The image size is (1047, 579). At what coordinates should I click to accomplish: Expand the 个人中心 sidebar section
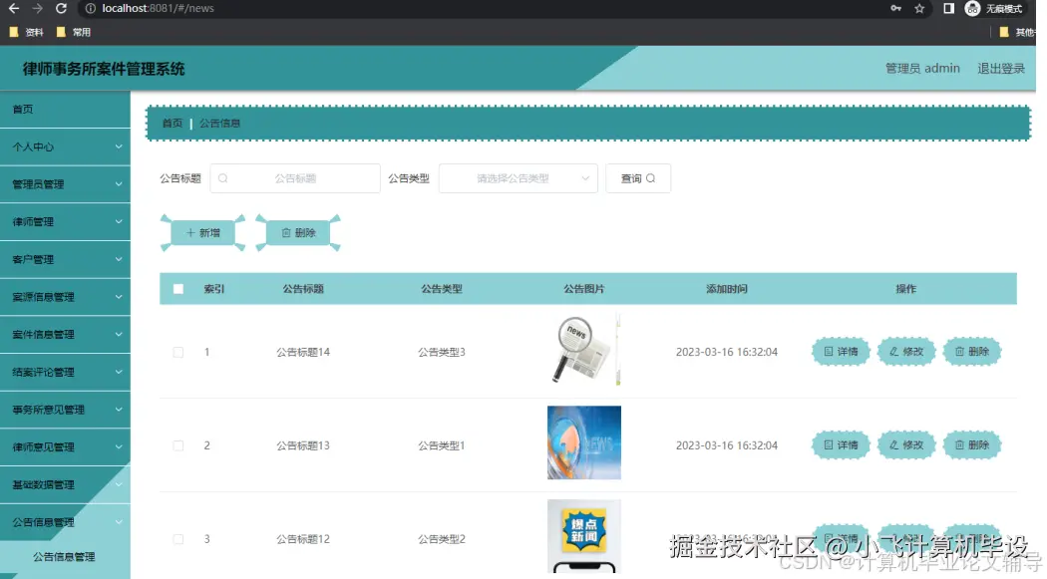click(65, 146)
